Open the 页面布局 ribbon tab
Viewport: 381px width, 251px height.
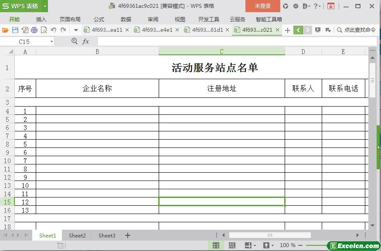pyautogui.click(x=70, y=20)
